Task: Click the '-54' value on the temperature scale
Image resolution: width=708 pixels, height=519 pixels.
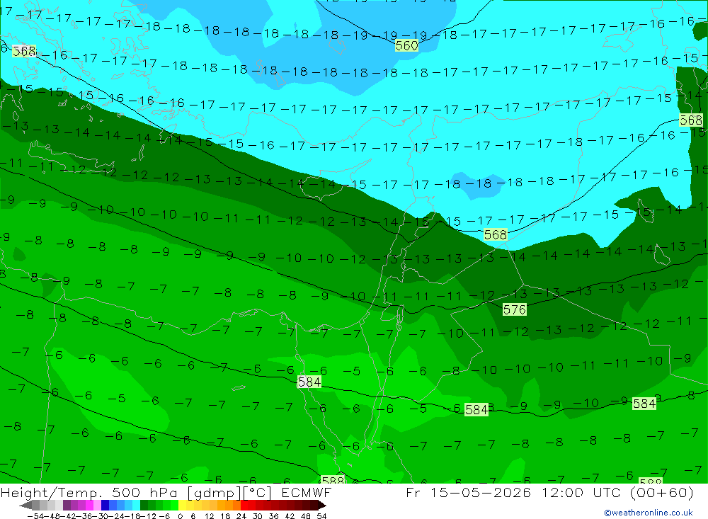Action: tap(35, 516)
